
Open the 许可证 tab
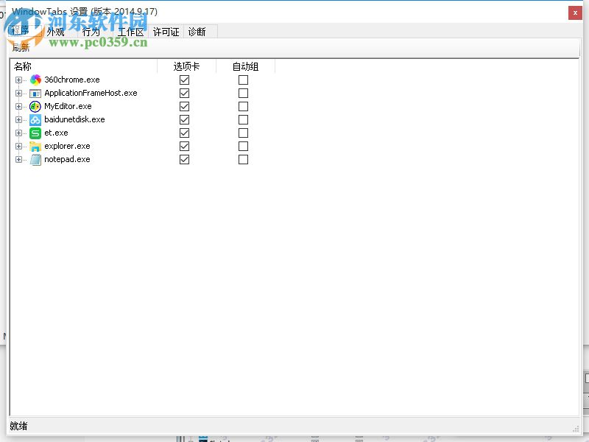point(165,32)
